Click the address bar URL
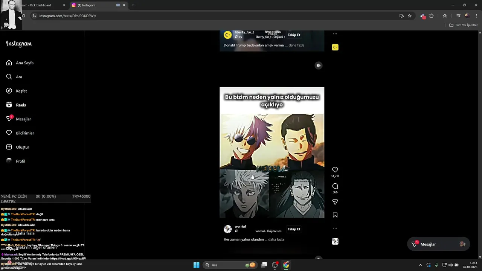This screenshot has width=482, height=271. click(x=68, y=16)
